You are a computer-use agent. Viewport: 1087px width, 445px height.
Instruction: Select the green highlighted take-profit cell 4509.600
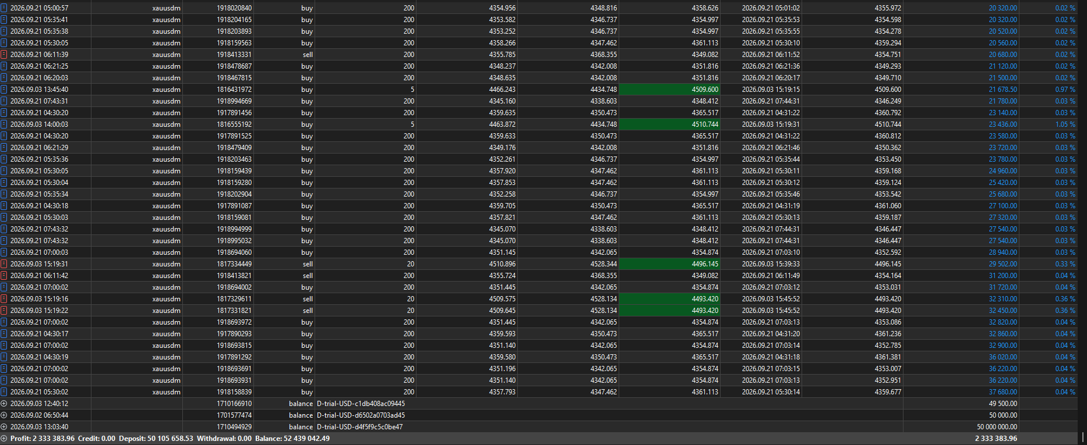[669, 89]
